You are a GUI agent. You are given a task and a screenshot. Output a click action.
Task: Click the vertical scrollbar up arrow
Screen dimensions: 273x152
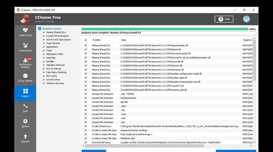pos(254,38)
